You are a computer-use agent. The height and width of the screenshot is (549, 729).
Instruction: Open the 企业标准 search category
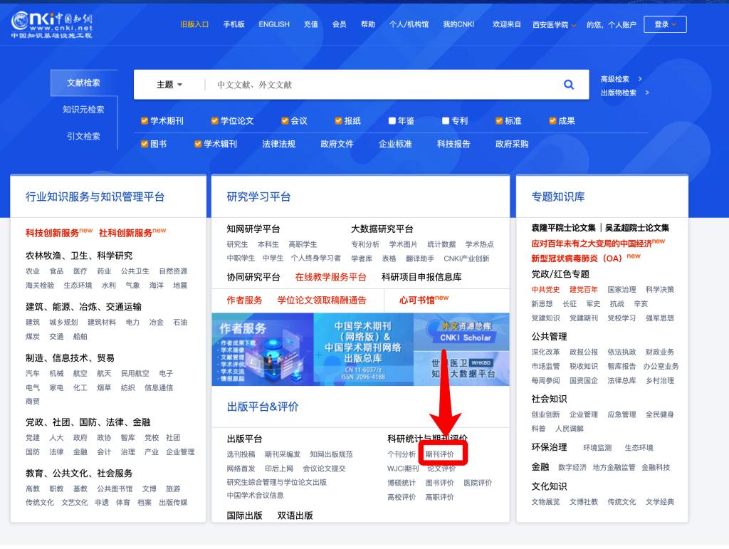(x=395, y=144)
